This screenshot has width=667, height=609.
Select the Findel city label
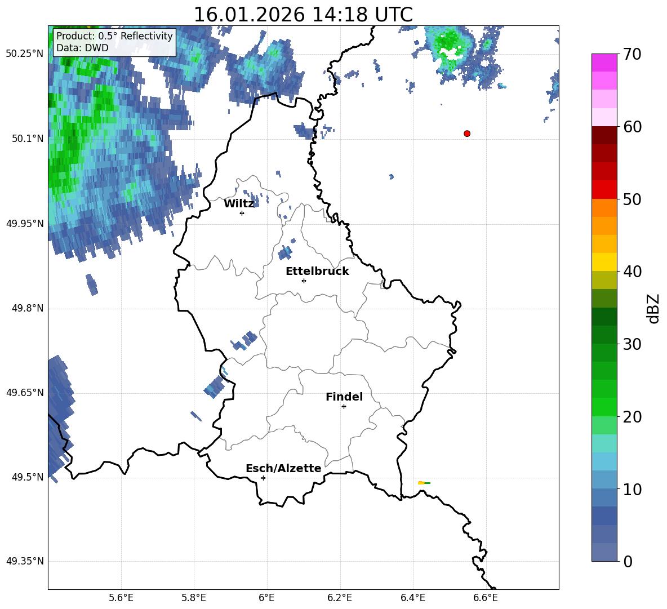coord(344,397)
